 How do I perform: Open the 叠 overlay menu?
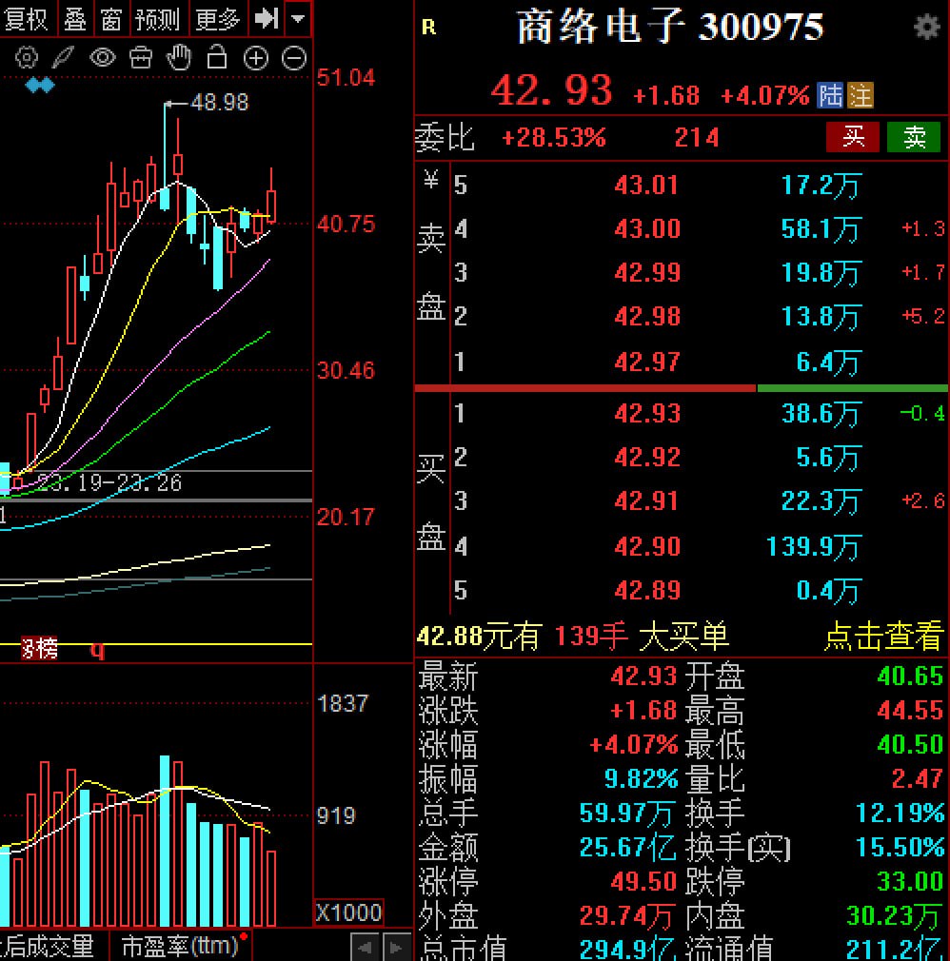point(75,18)
